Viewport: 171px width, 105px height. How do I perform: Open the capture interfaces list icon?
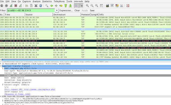tap(2, 6)
